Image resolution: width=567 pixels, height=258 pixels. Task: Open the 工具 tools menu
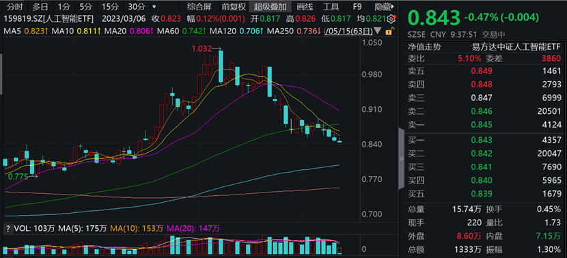tap(331, 6)
